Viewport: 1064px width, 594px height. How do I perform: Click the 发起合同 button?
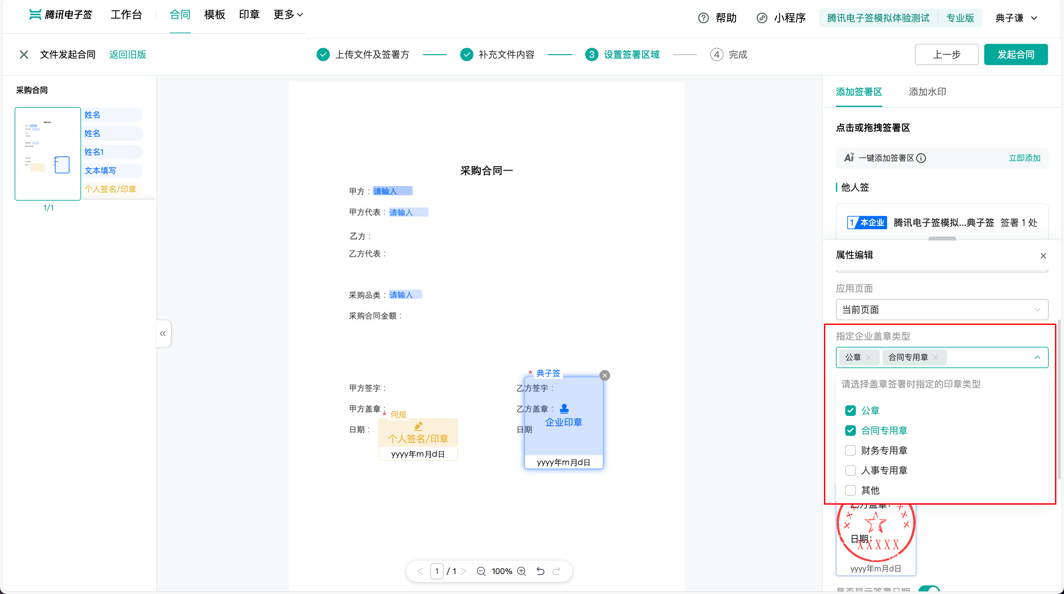tap(1016, 54)
